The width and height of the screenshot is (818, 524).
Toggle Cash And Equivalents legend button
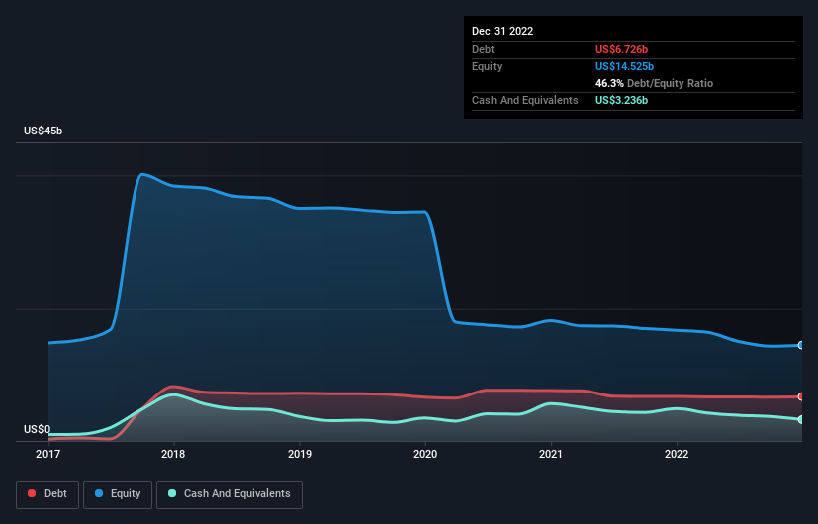pos(229,494)
